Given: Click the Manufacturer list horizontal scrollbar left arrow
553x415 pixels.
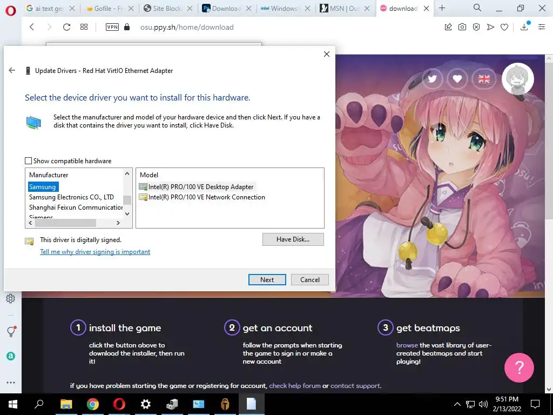Looking at the screenshot, I should pyautogui.click(x=30, y=223).
